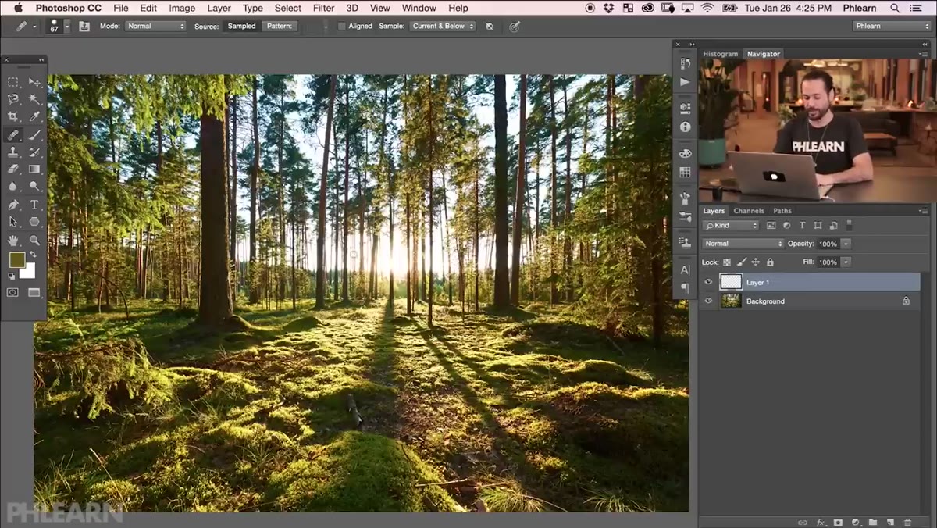This screenshot has width=937, height=528.
Task: Reset to default foreground and background colors
Action: point(12,276)
